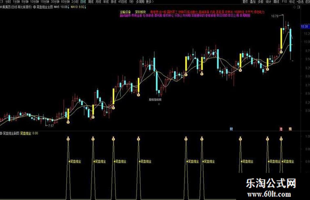
Task: Select the 5秒 period tab
Action: 131,2
